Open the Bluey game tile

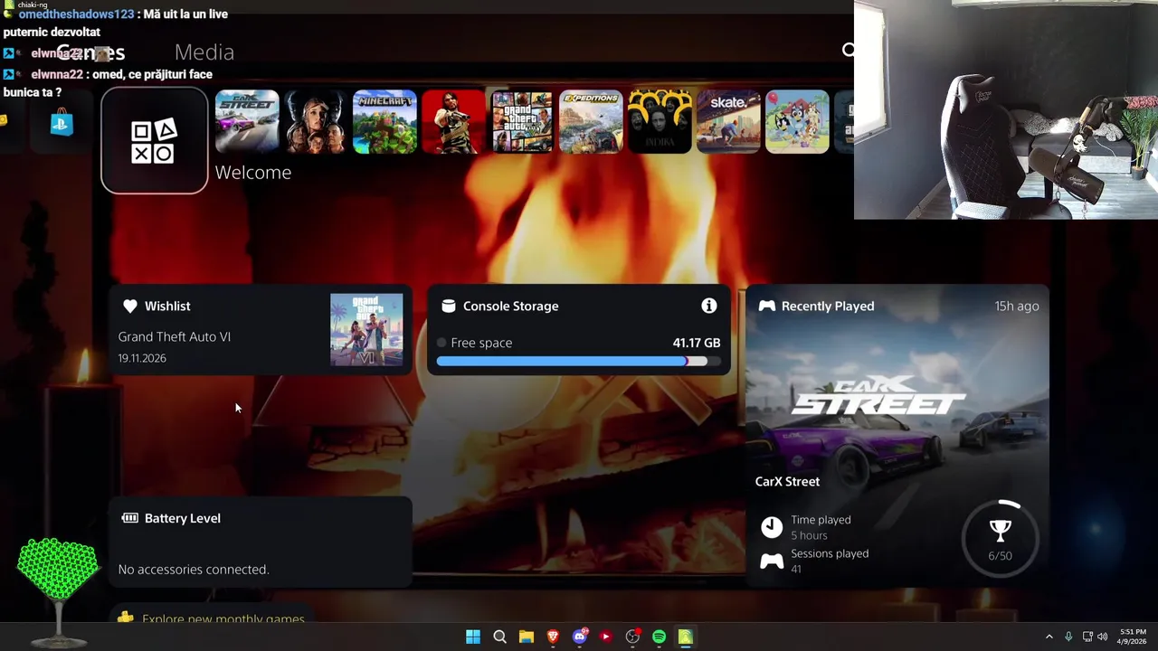(x=797, y=121)
